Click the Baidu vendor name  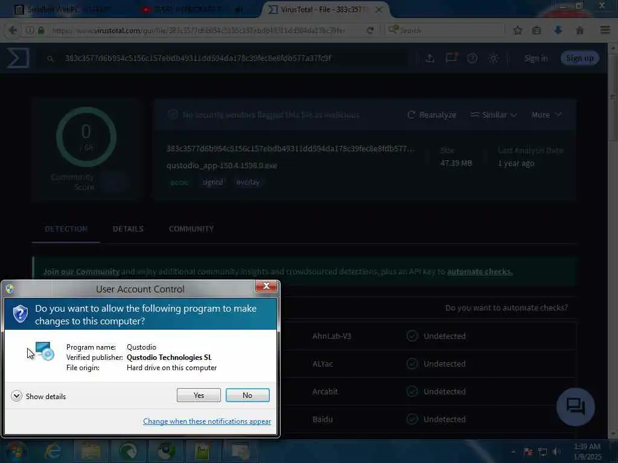[322, 420]
